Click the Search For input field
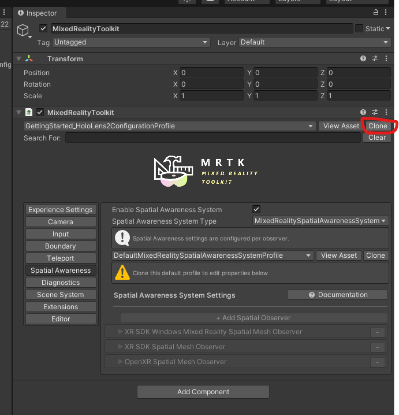The height and width of the screenshot is (415, 399). tap(213, 138)
